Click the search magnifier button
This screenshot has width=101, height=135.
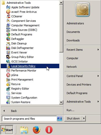point(60,118)
